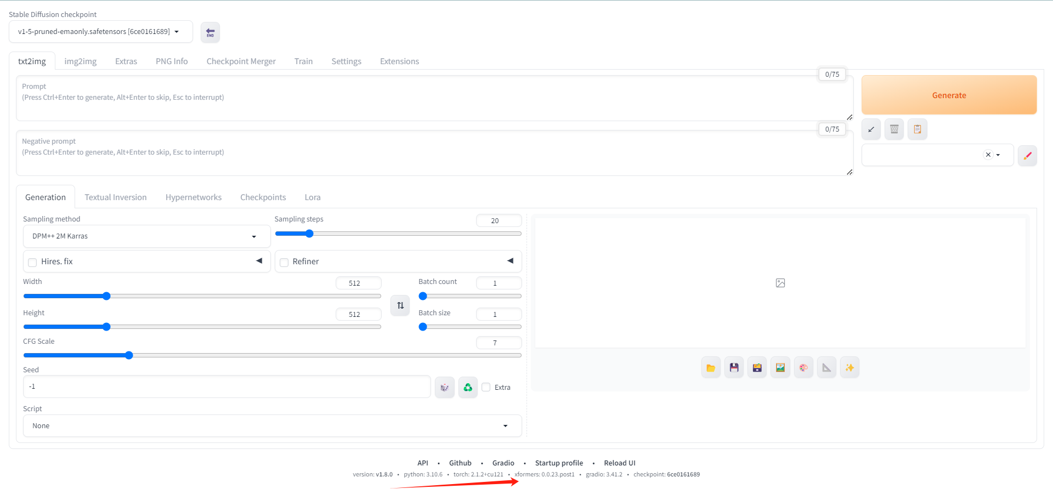
Task: Click the Batch count slider
Action: (x=470, y=296)
